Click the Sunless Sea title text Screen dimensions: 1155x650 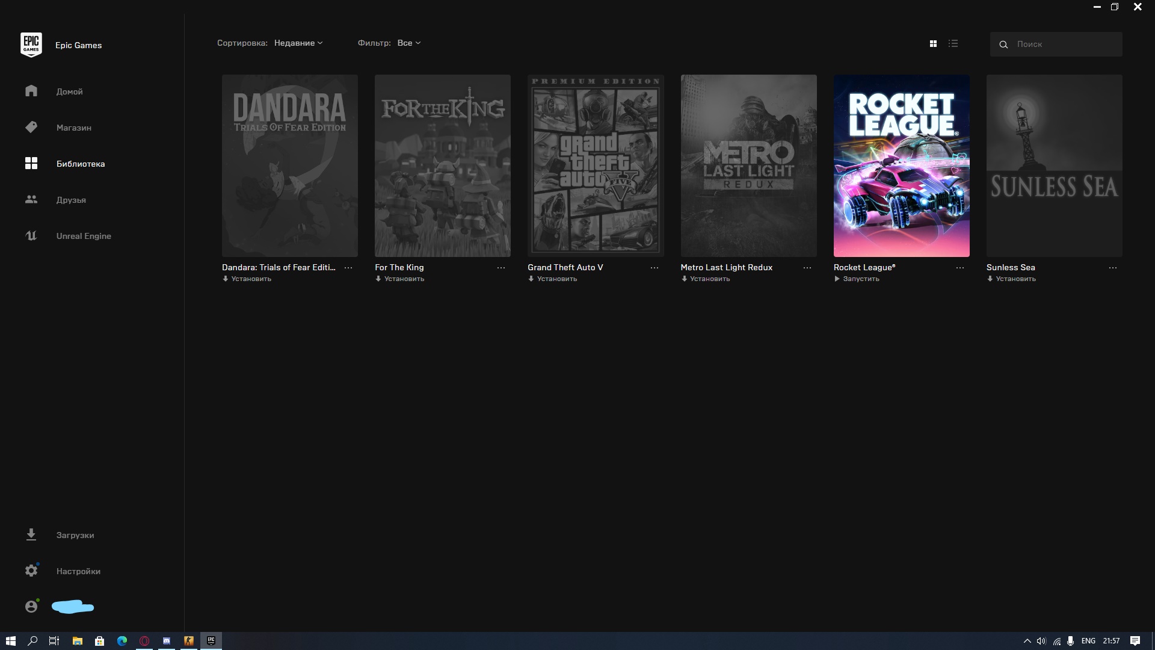(1011, 267)
